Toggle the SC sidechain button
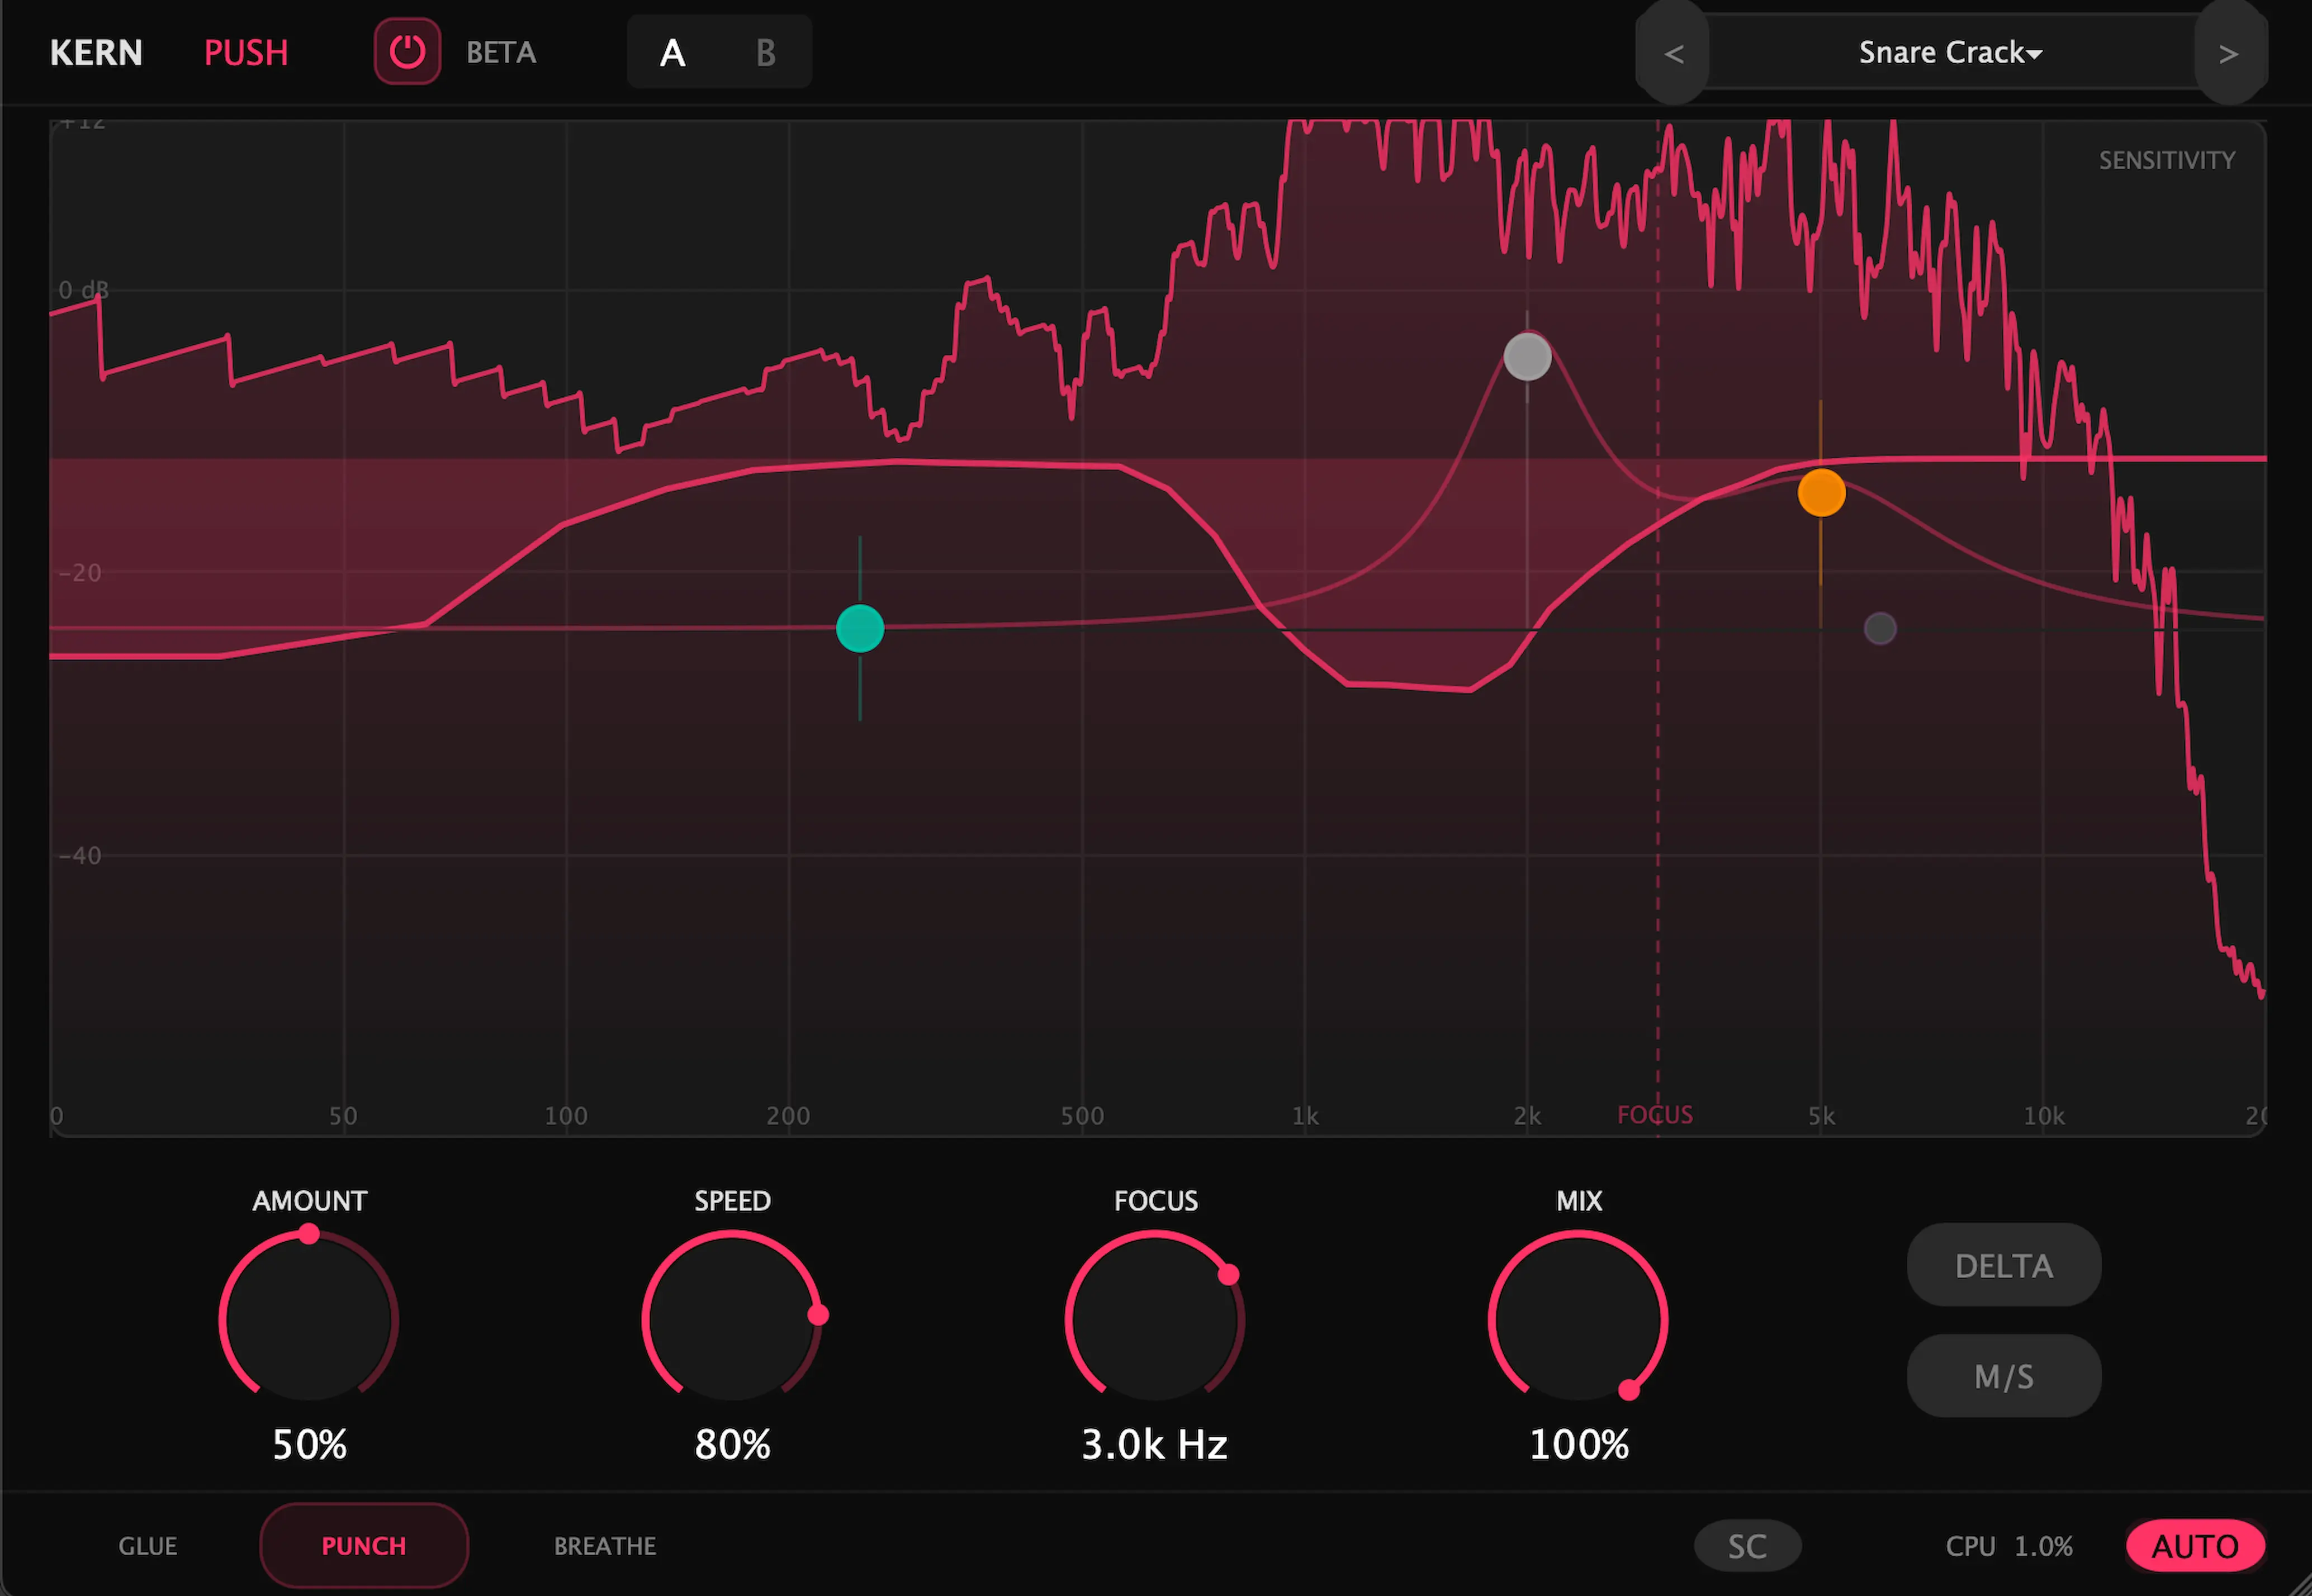This screenshot has width=2312, height=1596. point(1747,1545)
